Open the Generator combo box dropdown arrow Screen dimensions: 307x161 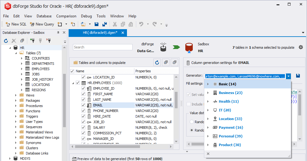pos(288,76)
